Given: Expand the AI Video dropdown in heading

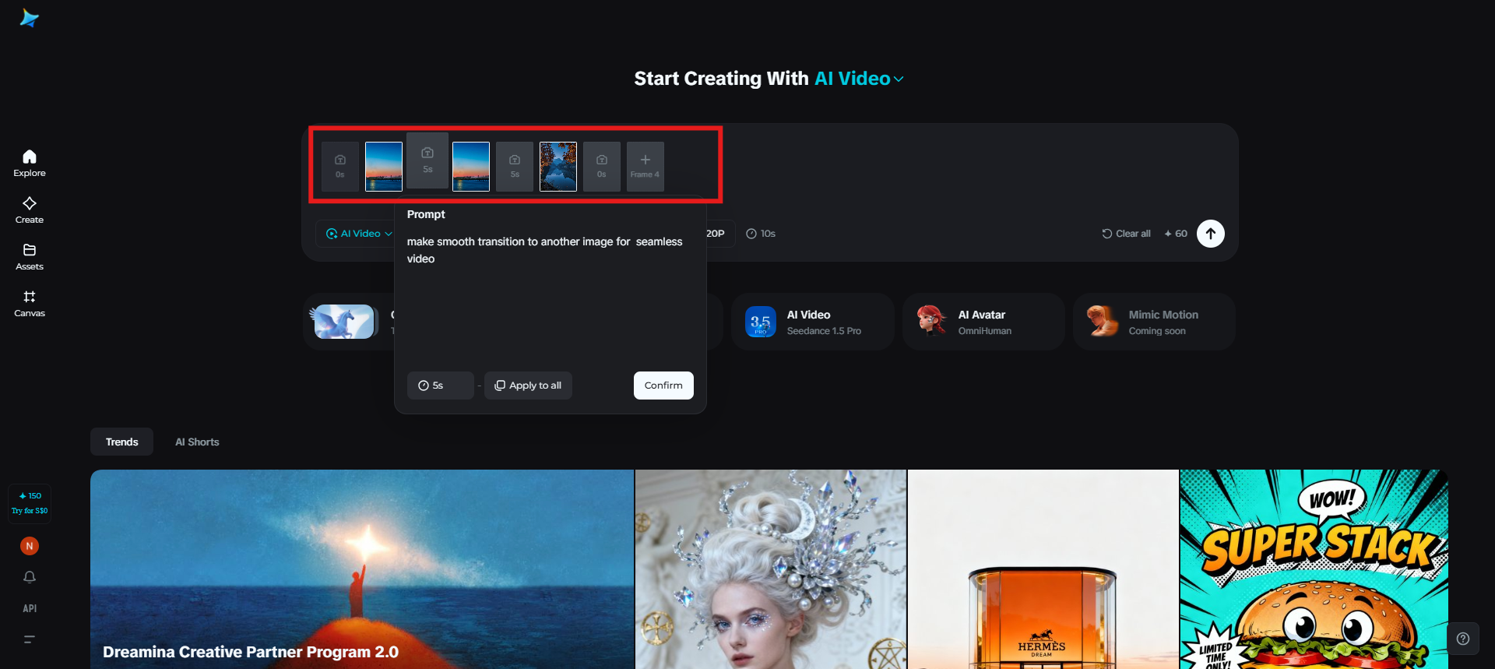Looking at the screenshot, I should pos(859,79).
